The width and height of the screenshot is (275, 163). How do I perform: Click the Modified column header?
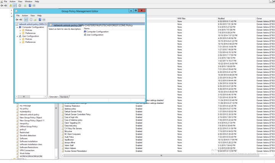(222, 18)
